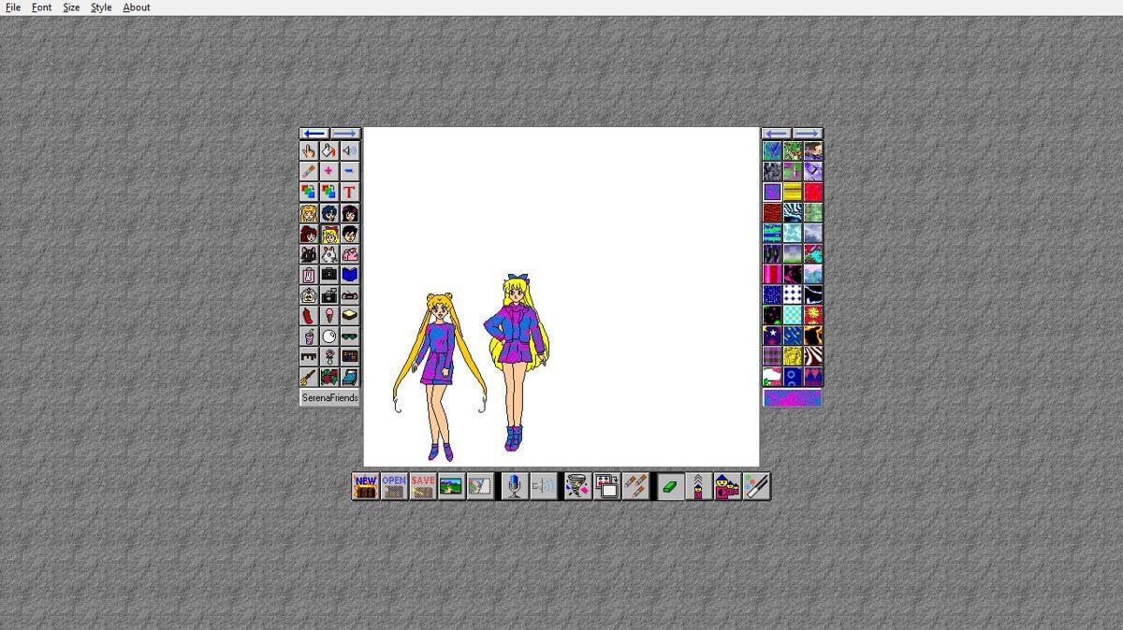The width and height of the screenshot is (1123, 630).
Task: Select the hot pink vertical stripes swatch
Action: click(772, 274)
